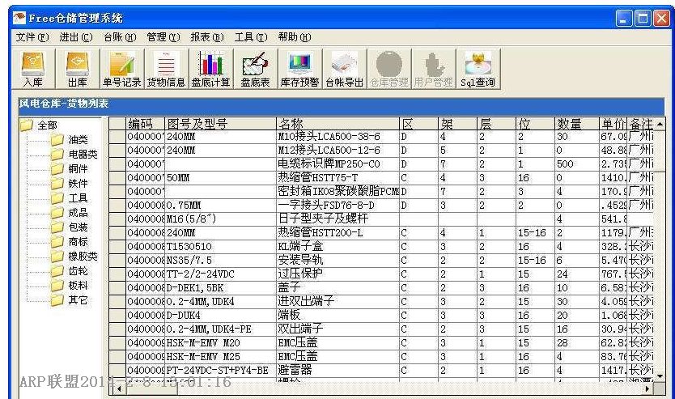Open the 报表(B) menu

pyautogui.click(x=206, y=37)
